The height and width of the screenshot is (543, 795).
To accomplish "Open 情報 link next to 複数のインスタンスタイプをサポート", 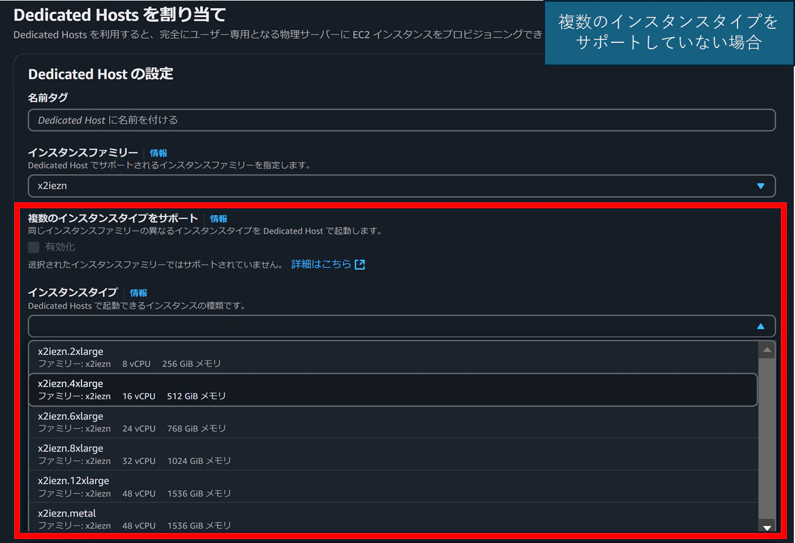I will 219,219.
